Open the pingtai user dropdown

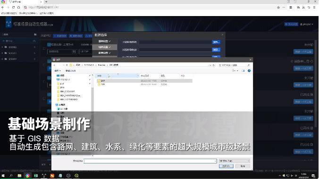tap(307, 24)
